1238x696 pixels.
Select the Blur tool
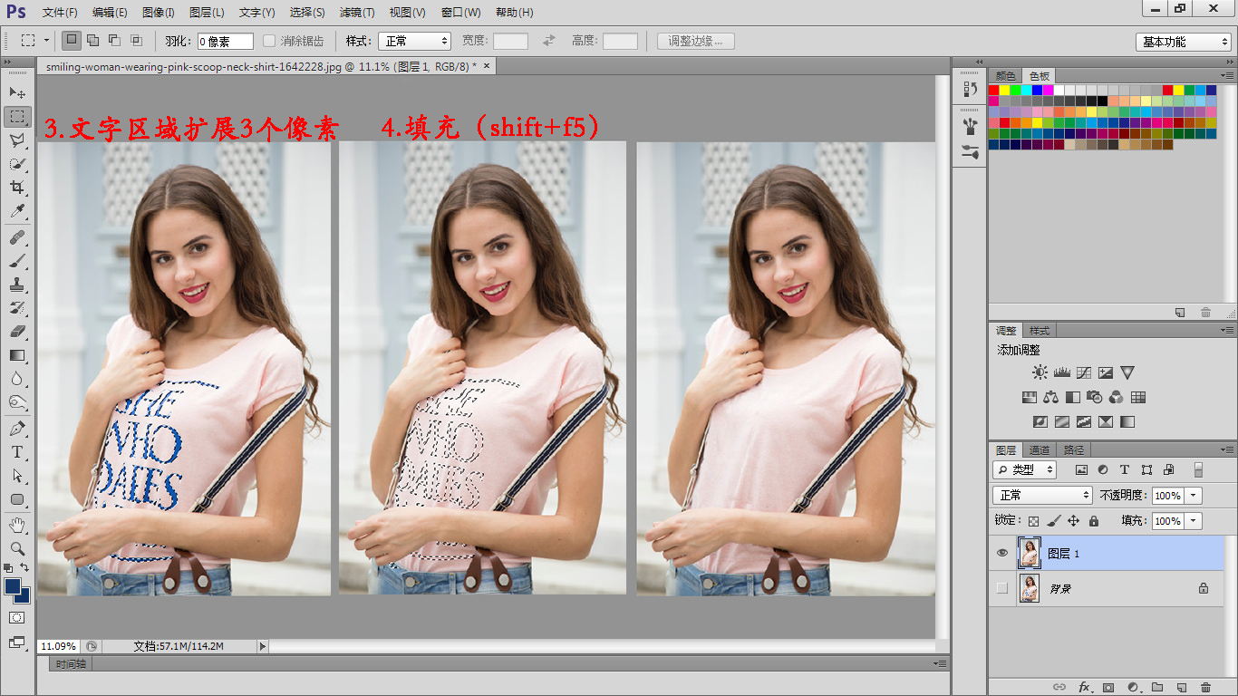point(17,379)
